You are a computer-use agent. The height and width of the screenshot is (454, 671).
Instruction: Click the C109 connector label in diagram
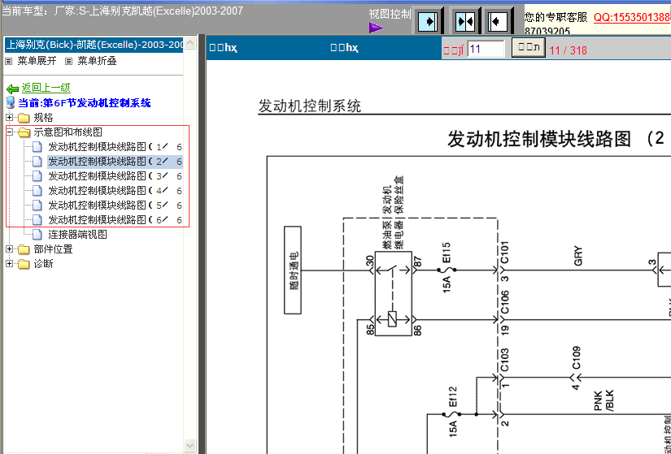576,357
